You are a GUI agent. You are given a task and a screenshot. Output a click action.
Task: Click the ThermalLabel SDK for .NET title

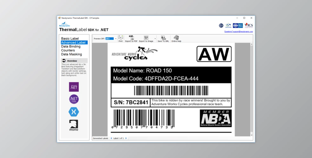(84, 30)
